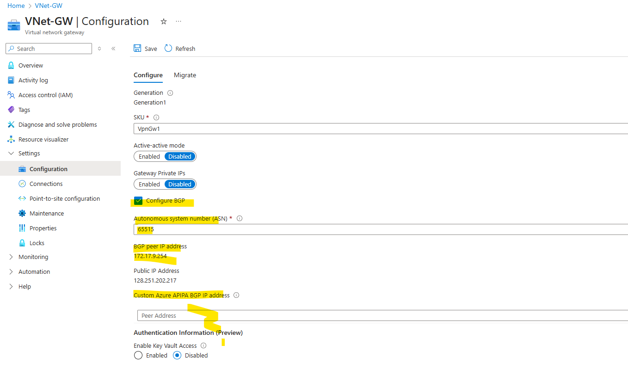Set Active-active mode to Disabled
Screen dimensions: 628x370
click(x=180, y=157)
